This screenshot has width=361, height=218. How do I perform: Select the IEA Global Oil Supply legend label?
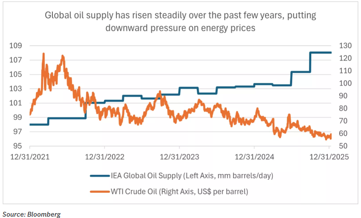(194, 176)
